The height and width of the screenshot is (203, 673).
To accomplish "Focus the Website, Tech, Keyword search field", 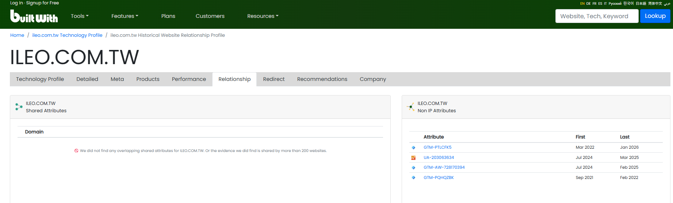I will [x=596, y=16].
